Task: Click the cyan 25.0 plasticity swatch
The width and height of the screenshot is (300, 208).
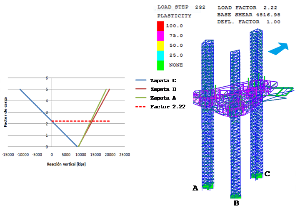Action: [x=161, y=55]
